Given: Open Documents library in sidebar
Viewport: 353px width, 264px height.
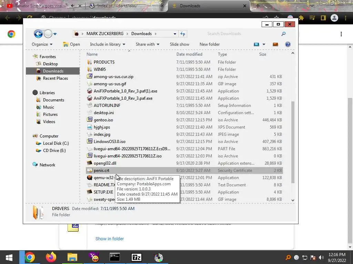Looking at the screenshot, I should [53, 100].
